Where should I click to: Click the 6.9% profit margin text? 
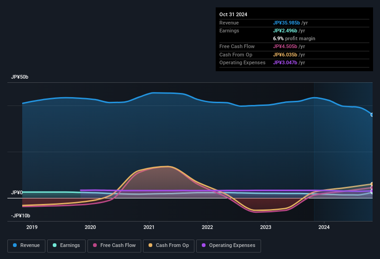click(294, 38)
